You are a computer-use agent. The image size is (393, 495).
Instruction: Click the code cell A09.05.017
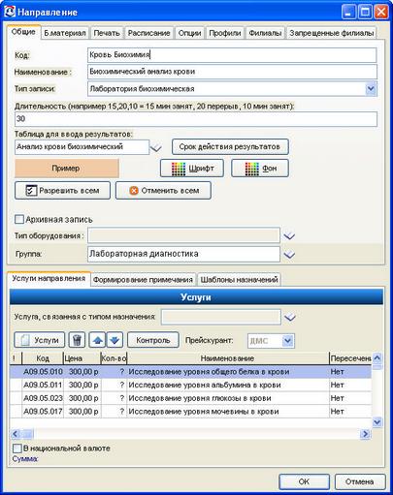coord(43,412)
